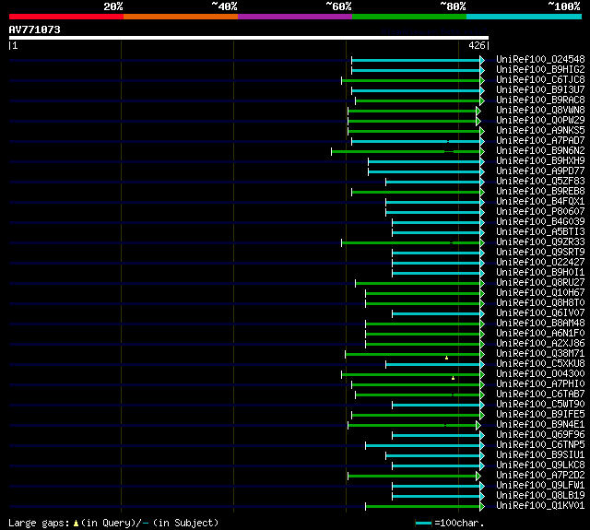Image resolution: width=590 pixels, height=530 pixels.
Task: Click the UniRef100_A2XJ86 subject name
Action: pyautogui.click(x=540, y=344)
